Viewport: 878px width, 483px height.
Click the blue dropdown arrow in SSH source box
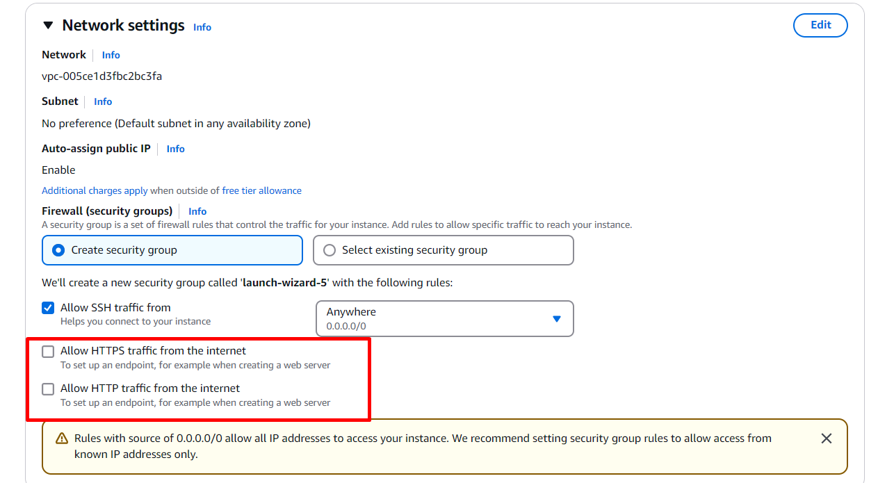(556, 319)
